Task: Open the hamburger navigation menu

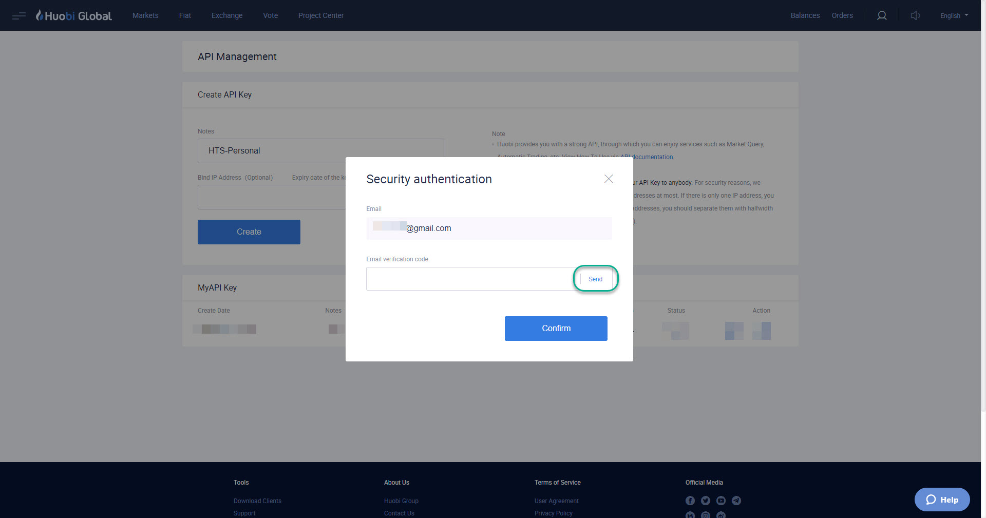Action: click(x=18, y=15)
